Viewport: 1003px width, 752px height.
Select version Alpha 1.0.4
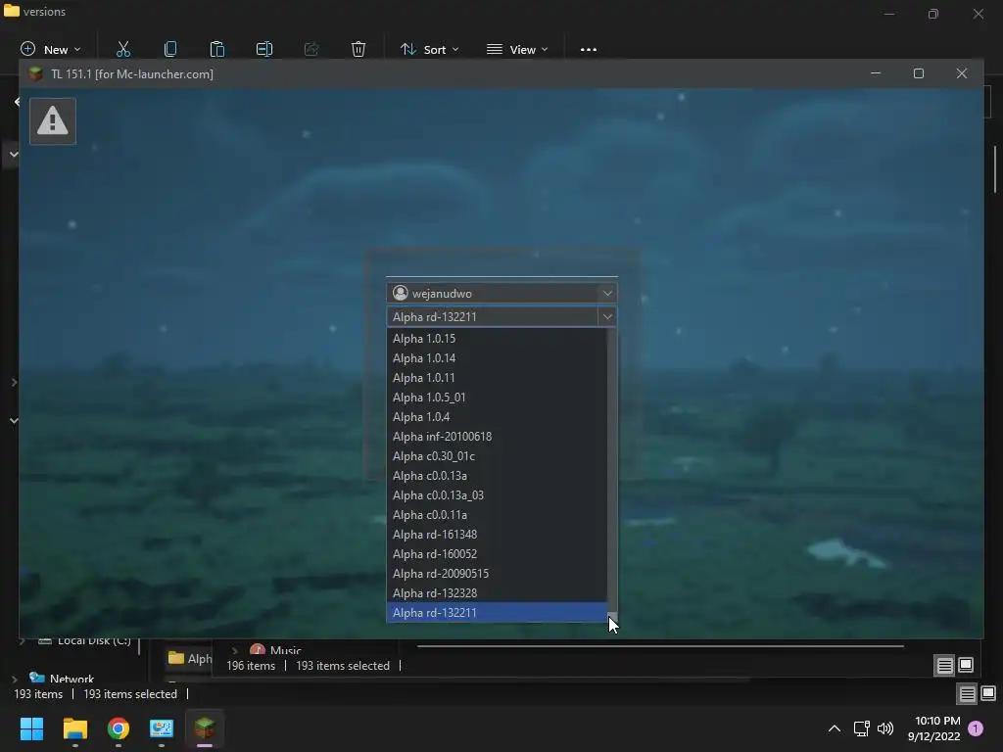(497, 417)
